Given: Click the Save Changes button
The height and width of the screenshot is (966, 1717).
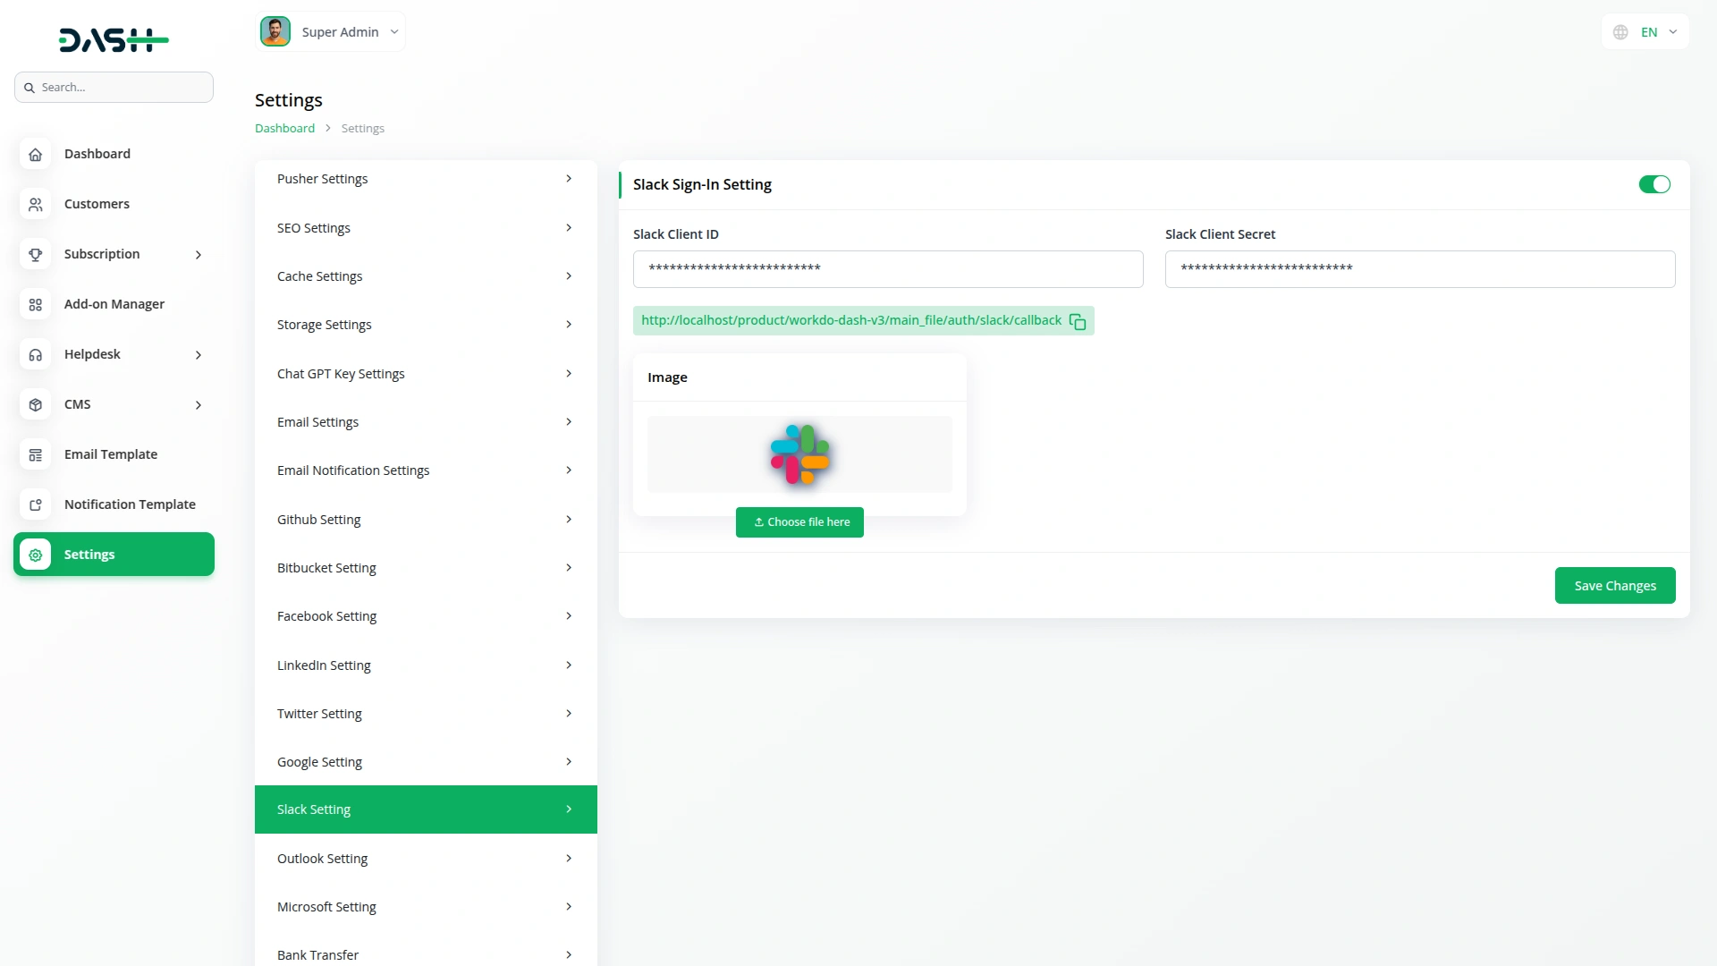Looking at the screenshot, I should pos(1615,585).
